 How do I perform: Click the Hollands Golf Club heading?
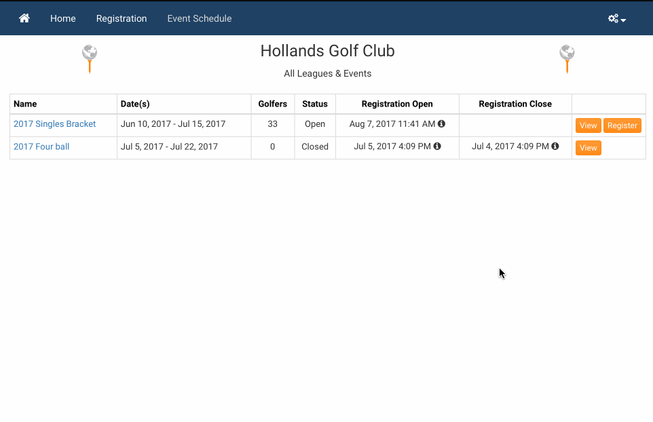pos(327,51)
